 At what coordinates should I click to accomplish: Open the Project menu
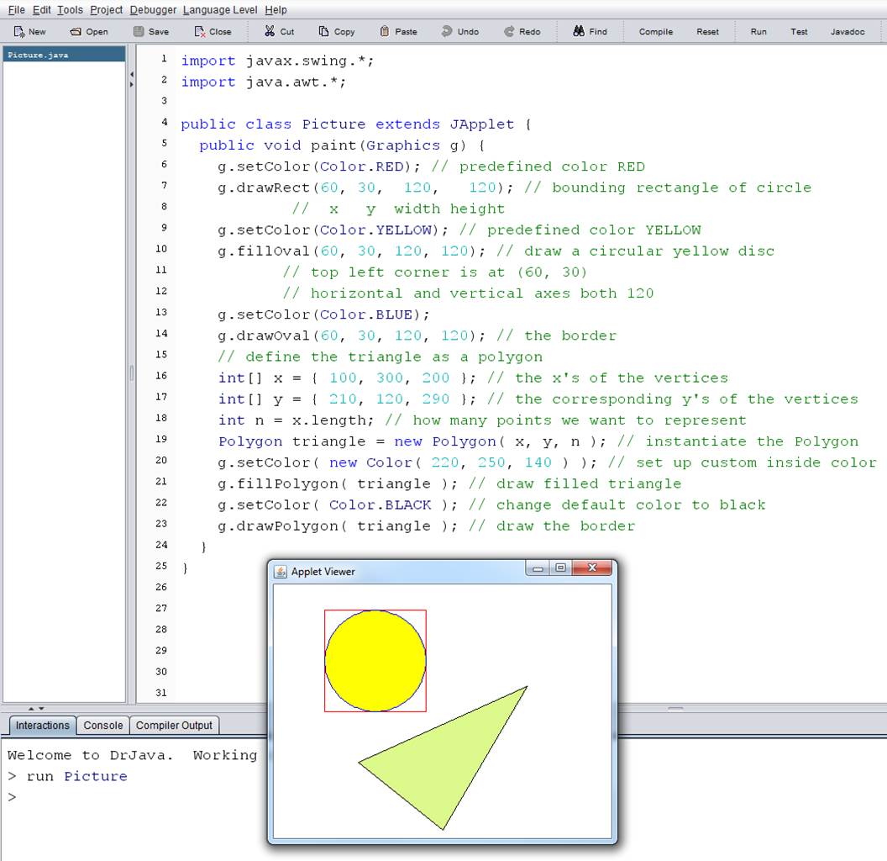click(107, 9)
